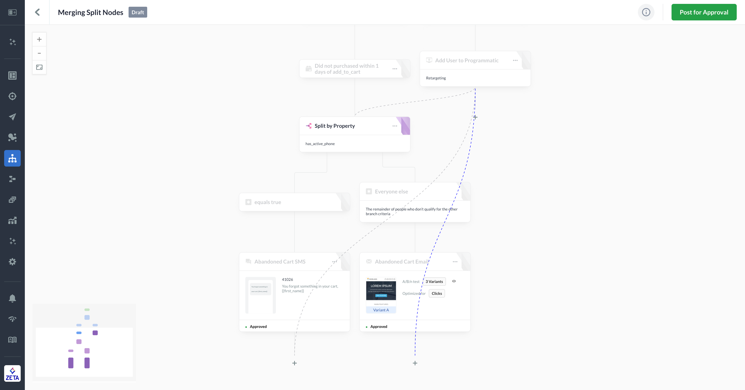The height and width of the screenshot is (390, 745).
Task: Click the zoom in plus button
Action: (x=39, y=39)
